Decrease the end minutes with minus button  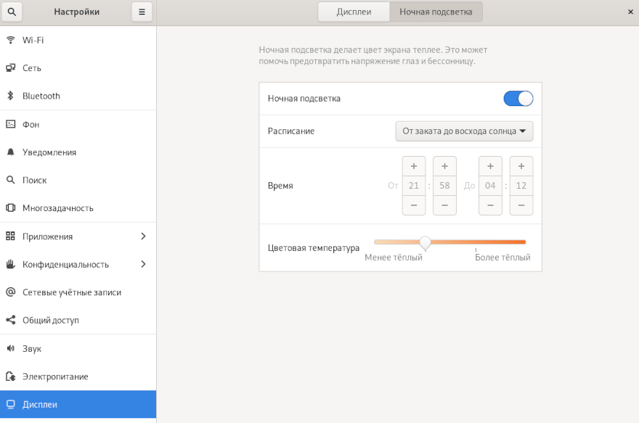[521, 205]
